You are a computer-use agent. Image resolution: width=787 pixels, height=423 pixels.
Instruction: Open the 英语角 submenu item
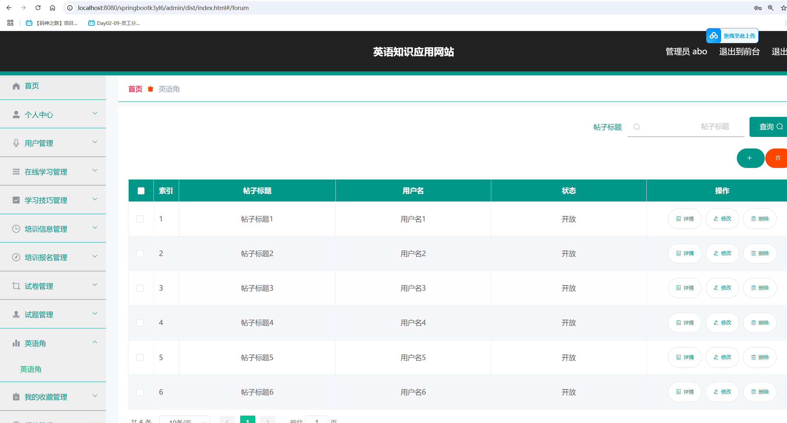(x=31, y=369)
